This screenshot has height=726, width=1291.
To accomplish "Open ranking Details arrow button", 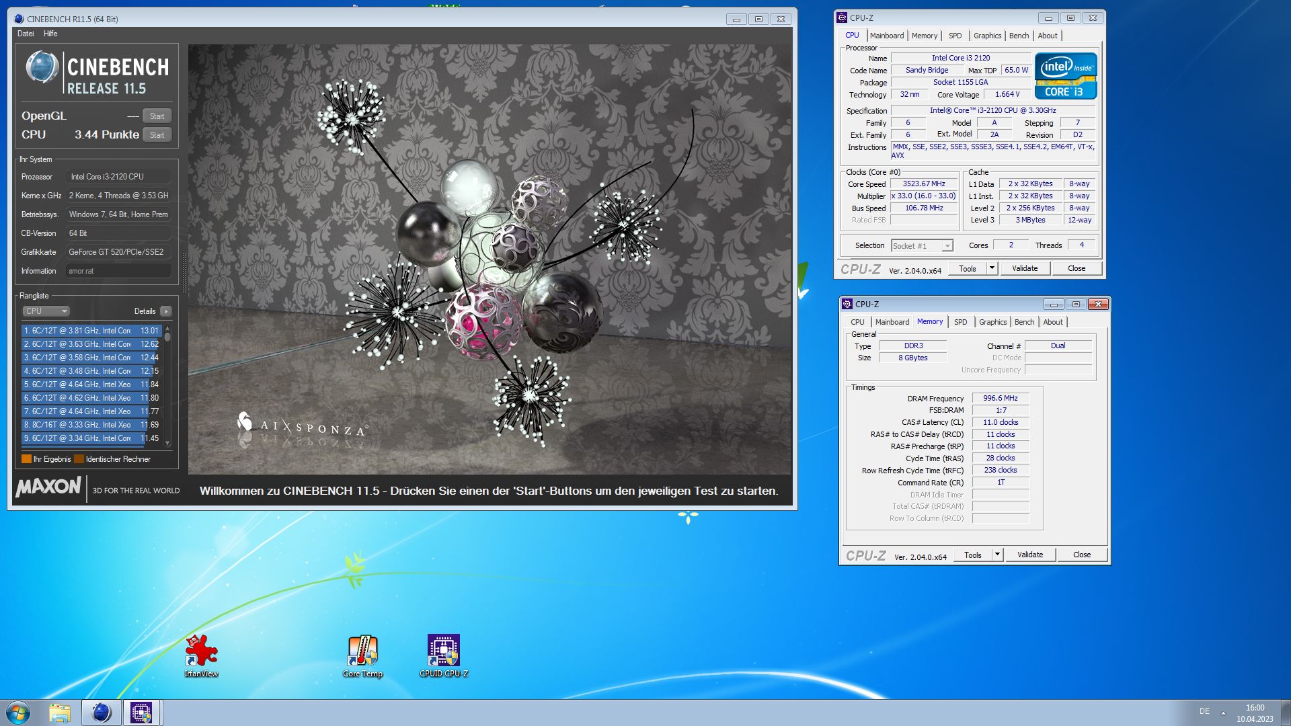I will coord(166,311).
